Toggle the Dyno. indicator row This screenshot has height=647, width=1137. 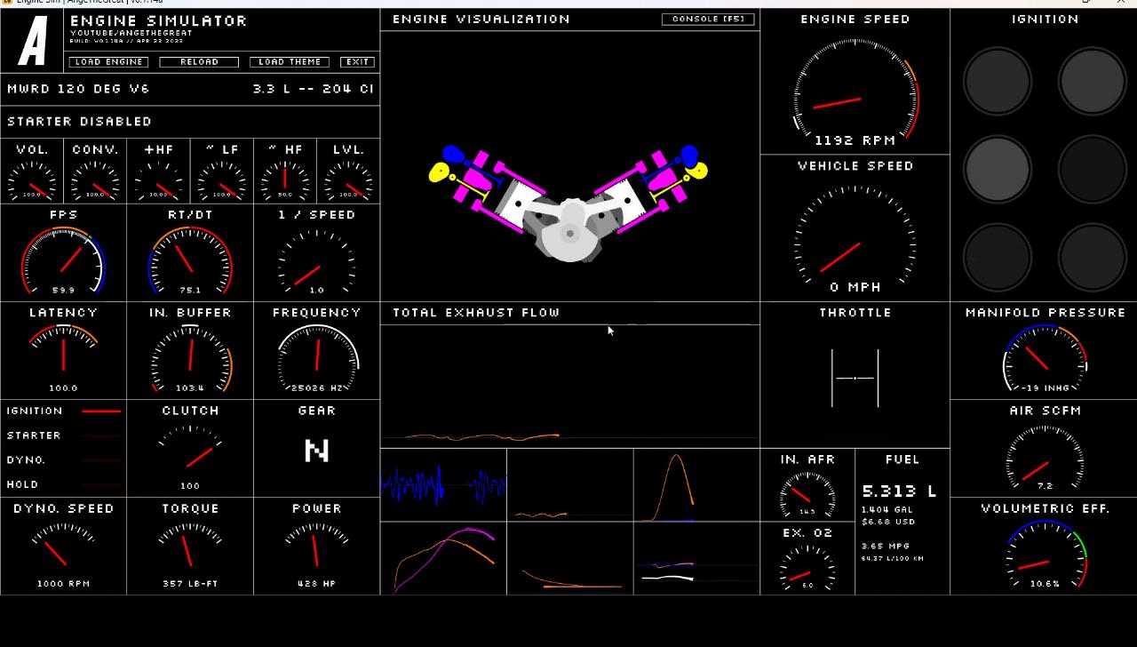(x=64, y=460)
